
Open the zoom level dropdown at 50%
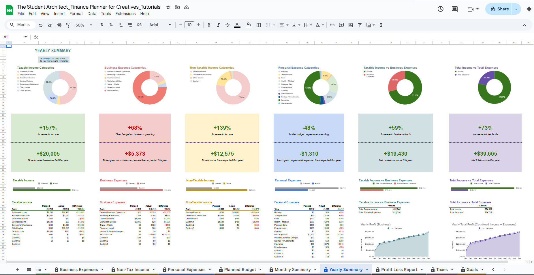(x=84, y=25)
